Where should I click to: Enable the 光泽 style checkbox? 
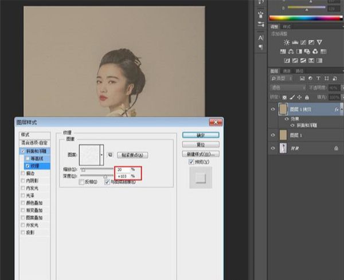(x=22, y=195)
